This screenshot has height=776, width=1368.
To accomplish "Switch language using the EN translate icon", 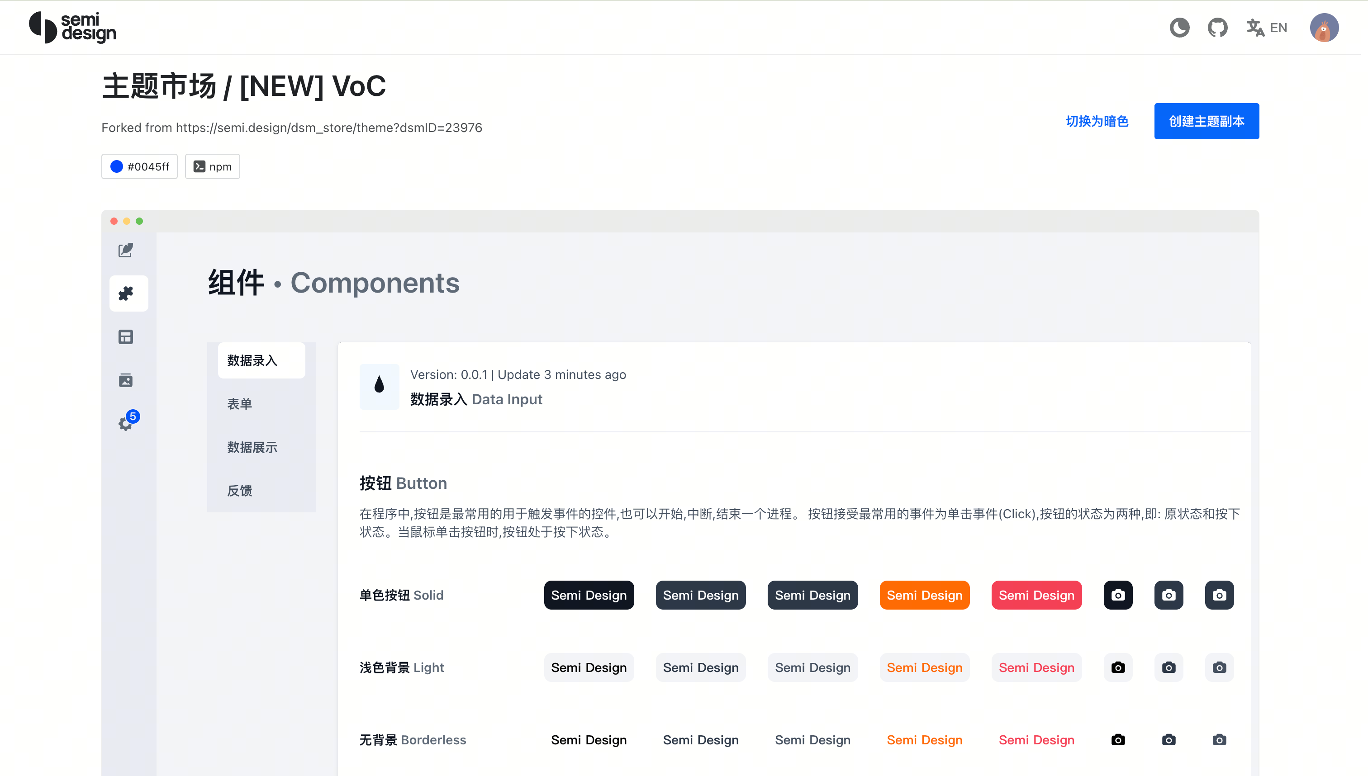I will point(1267,27).
